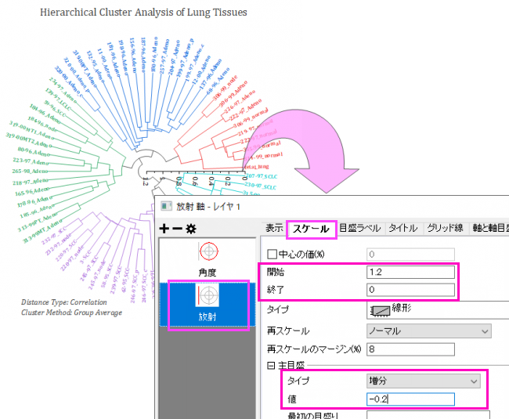The height and width of the screenshot is (419, 509).
Task: Click the plus icon to add an axis
Action: (164, 229)
